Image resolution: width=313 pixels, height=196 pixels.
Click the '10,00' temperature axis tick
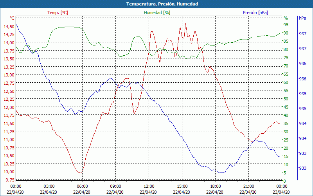[x=9, y=172]
